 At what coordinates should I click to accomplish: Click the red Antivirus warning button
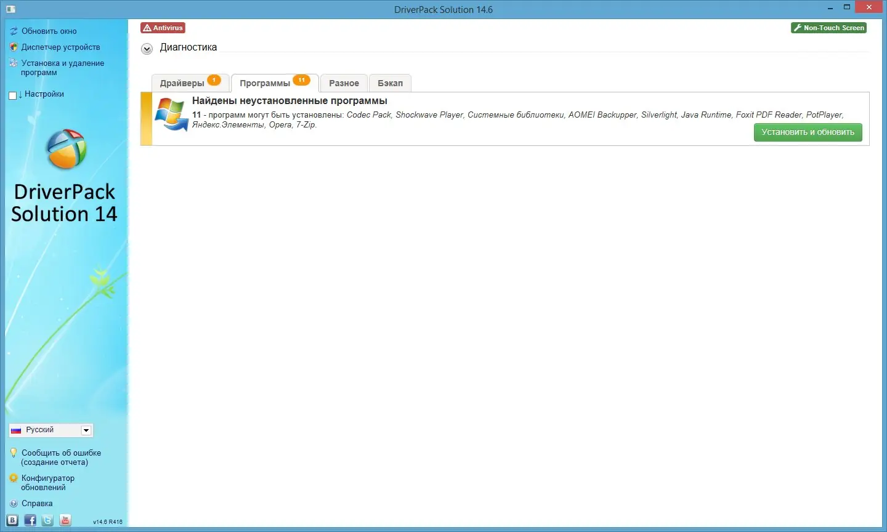tap(163, 28)
